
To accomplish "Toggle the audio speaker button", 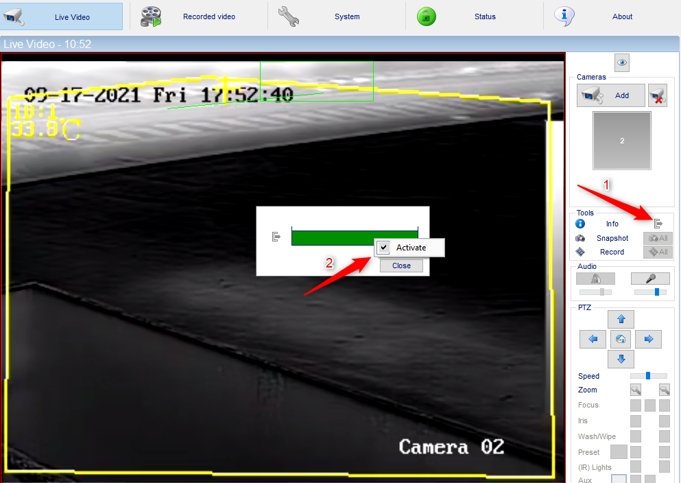I will (x=595, y=279).
